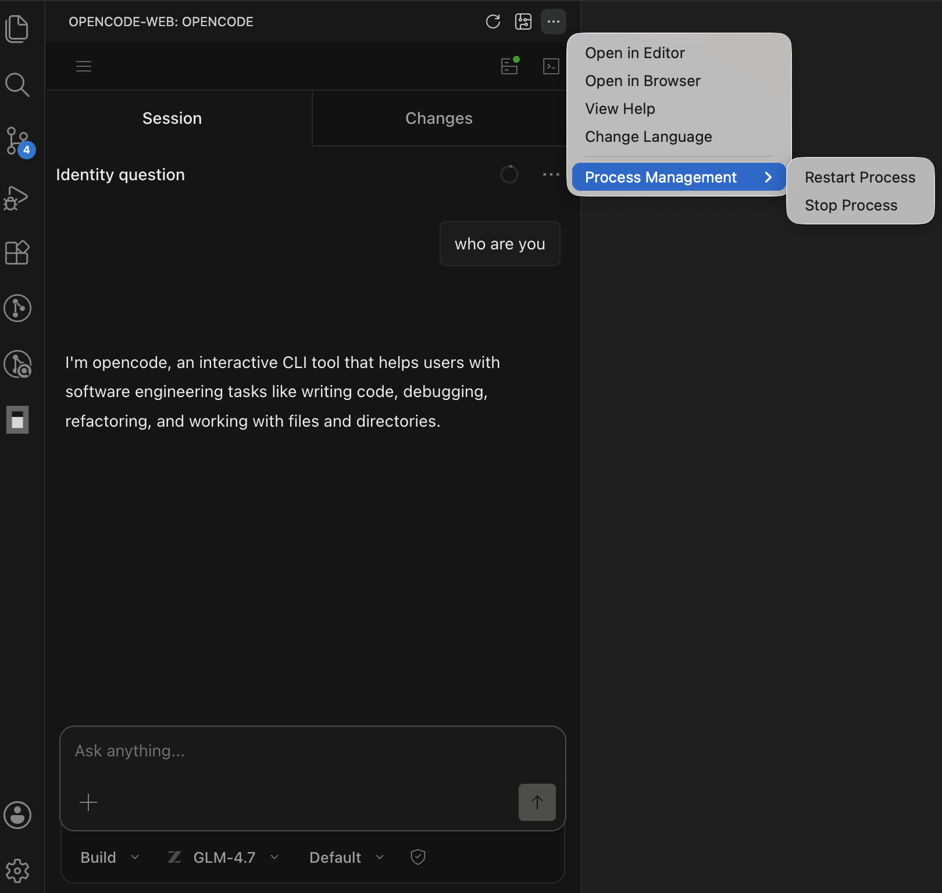Screen dimensions: 942x893
Task: Open the OpenCode panel icon in activity bar
Action: pyautogui.click(x=17, y=420)
